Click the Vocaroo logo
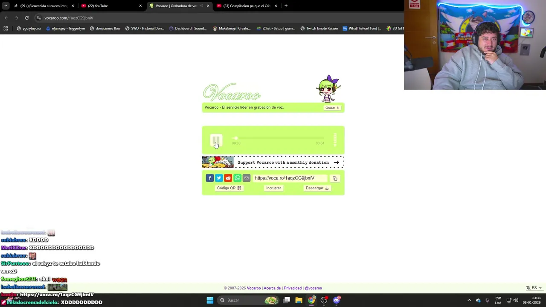 pos(232,93)
